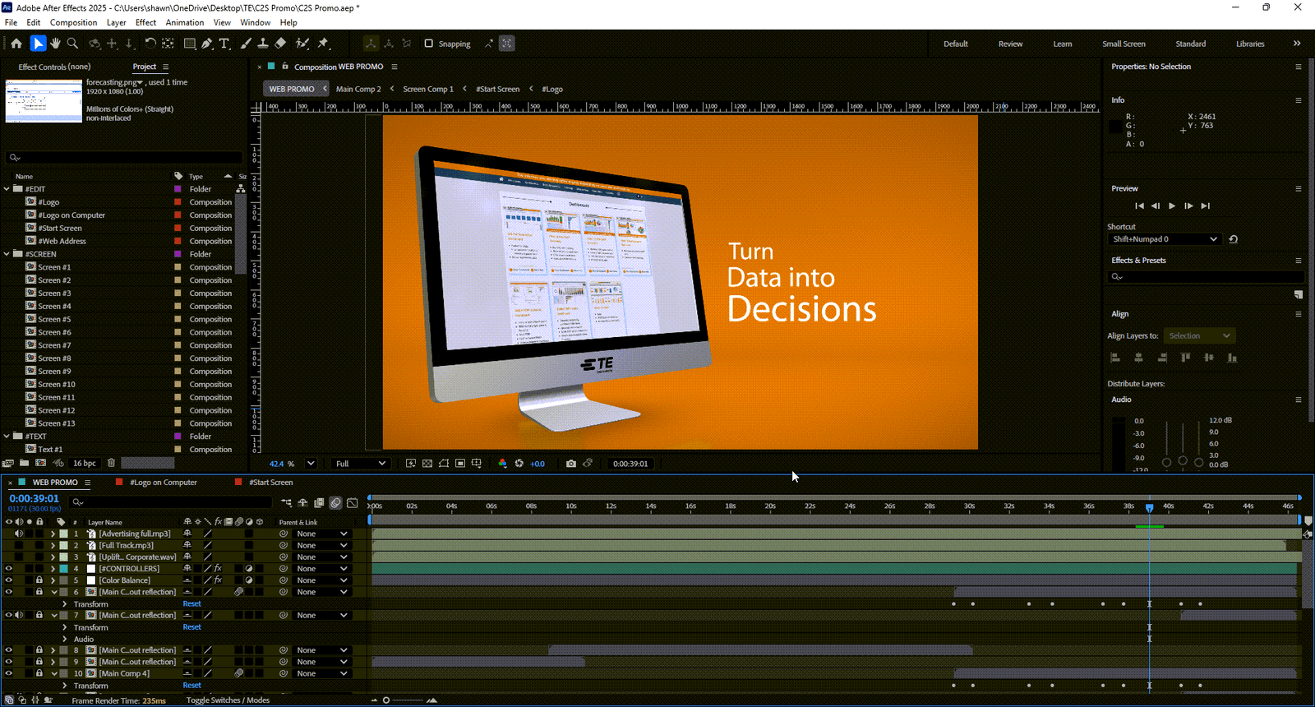
Task: Select the Eraser tool
Action: pyautogui.click(x=280, y=44)
